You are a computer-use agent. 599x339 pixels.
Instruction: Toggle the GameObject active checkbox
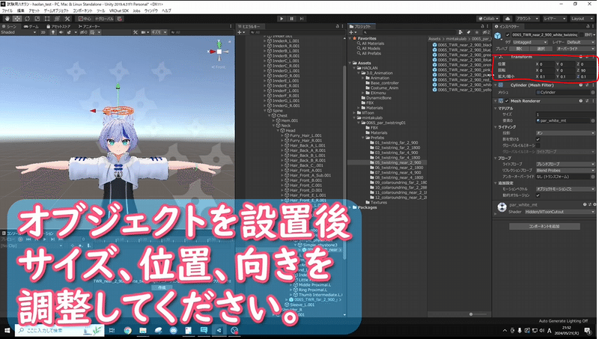[508, 34]
